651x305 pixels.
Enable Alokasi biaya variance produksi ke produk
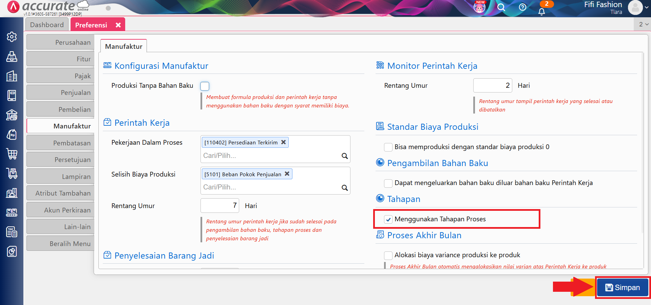[388, 256]
